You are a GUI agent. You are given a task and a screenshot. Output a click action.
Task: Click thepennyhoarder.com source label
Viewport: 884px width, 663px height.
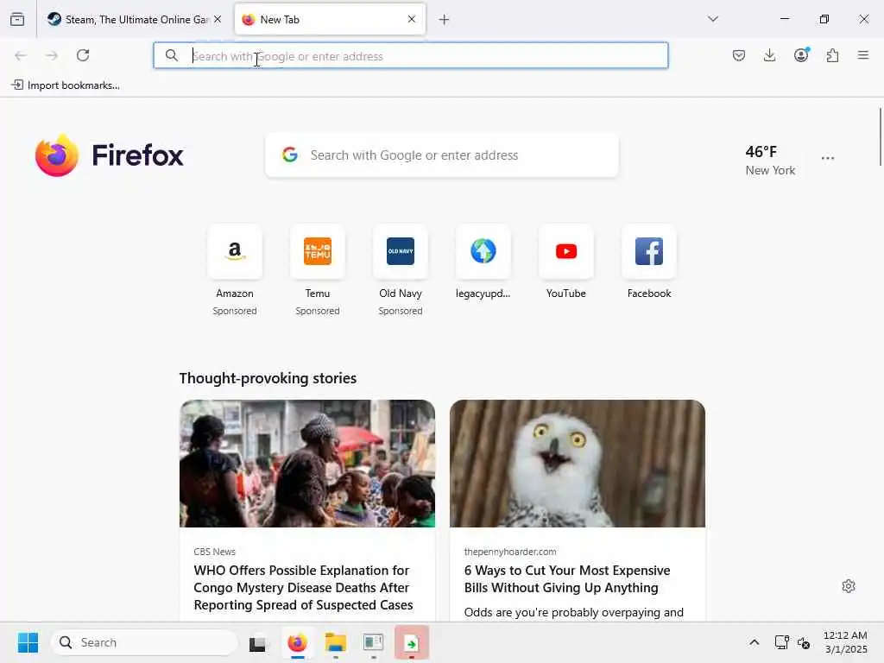(509, 552)
